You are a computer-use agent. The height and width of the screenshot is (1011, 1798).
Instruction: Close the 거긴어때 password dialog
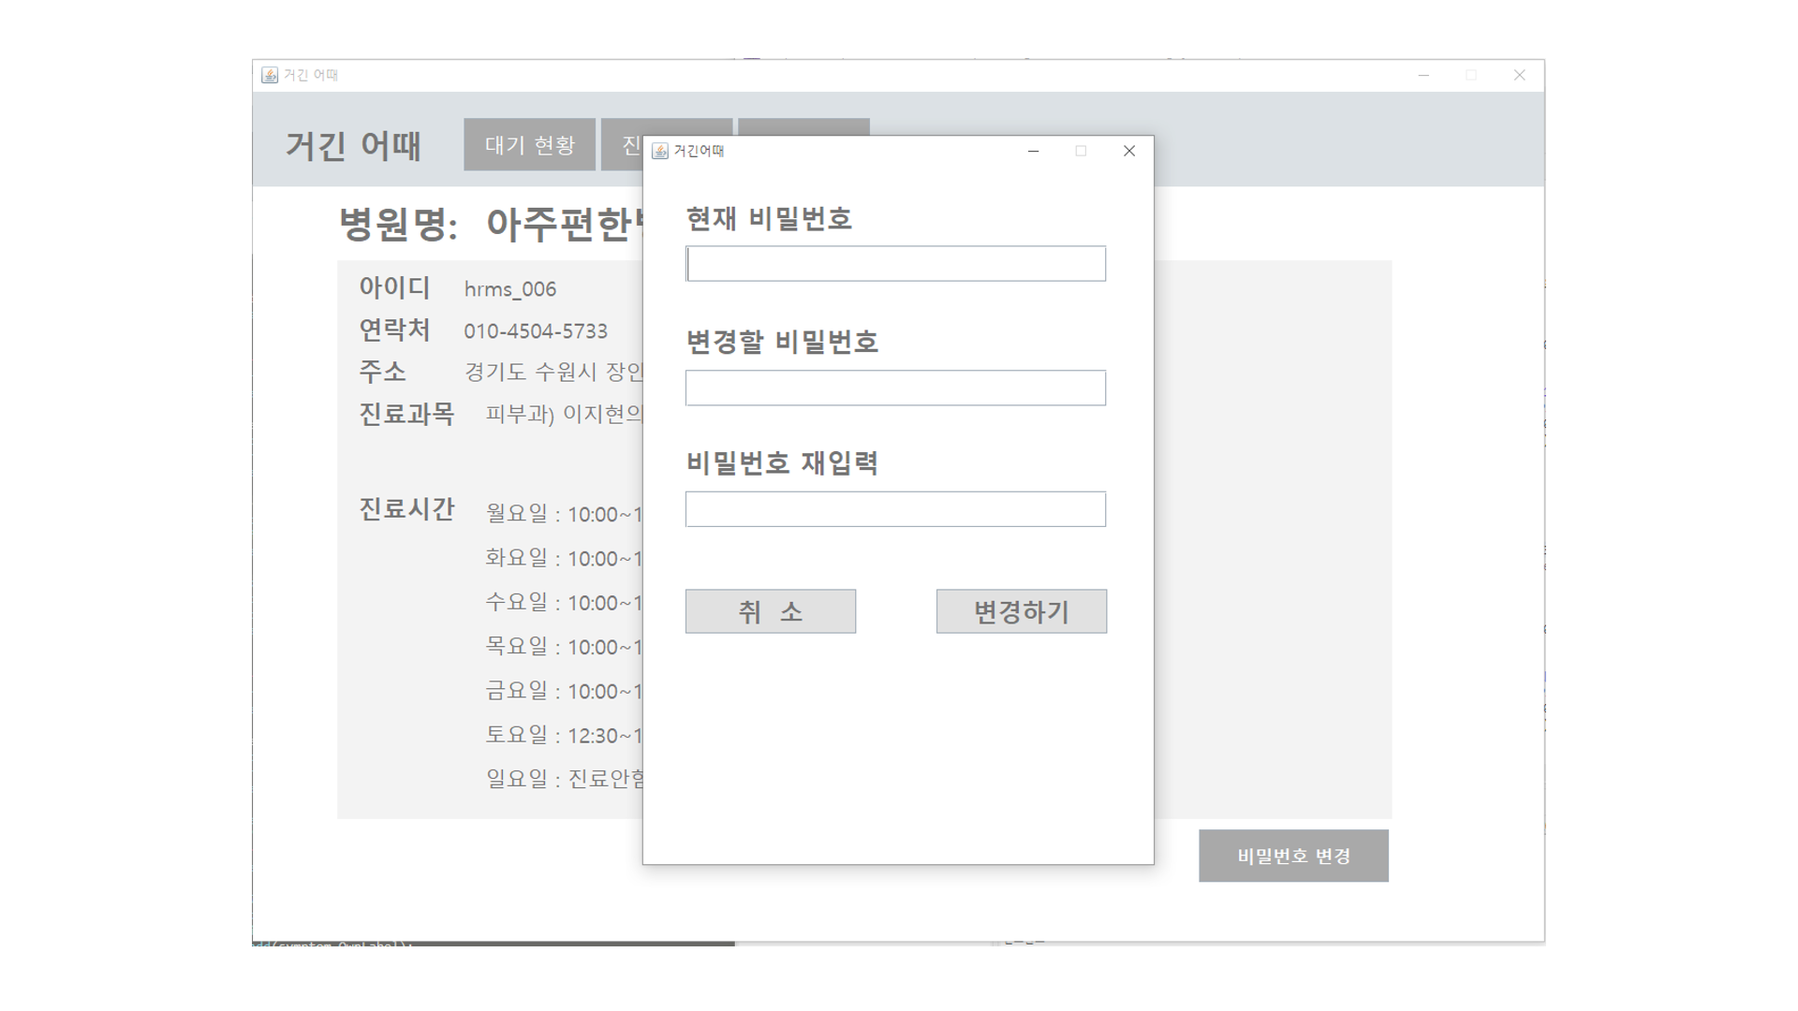tap(1128, 151)
